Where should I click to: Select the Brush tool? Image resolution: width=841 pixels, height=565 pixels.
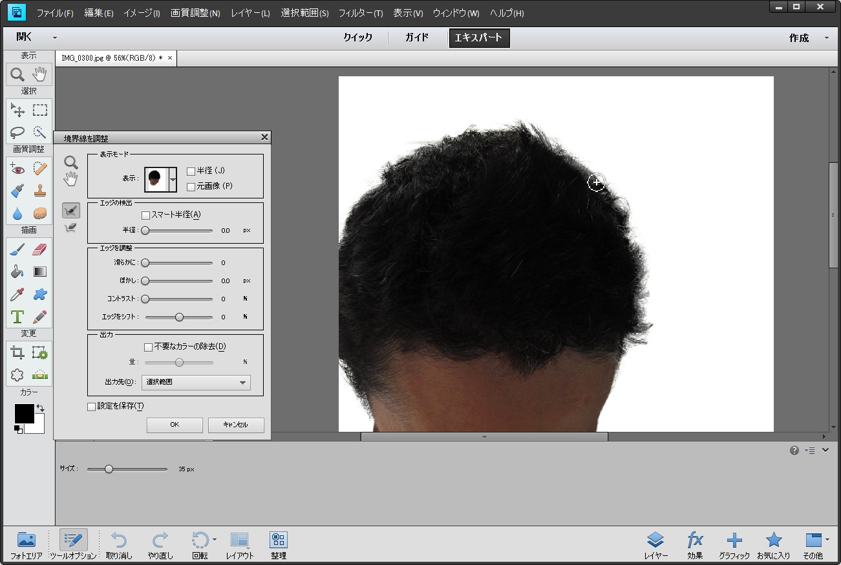tap(17, 250)
